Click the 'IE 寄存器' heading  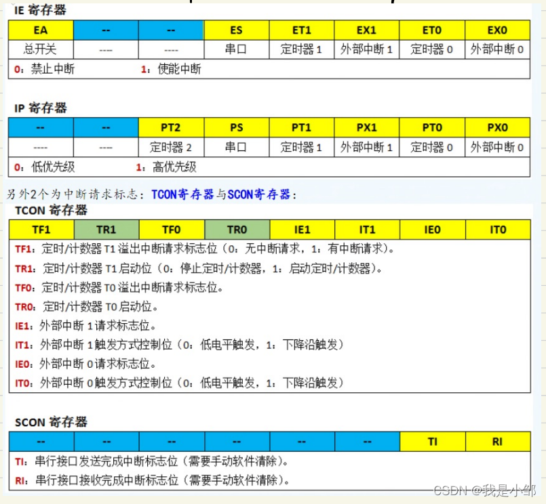40,10
